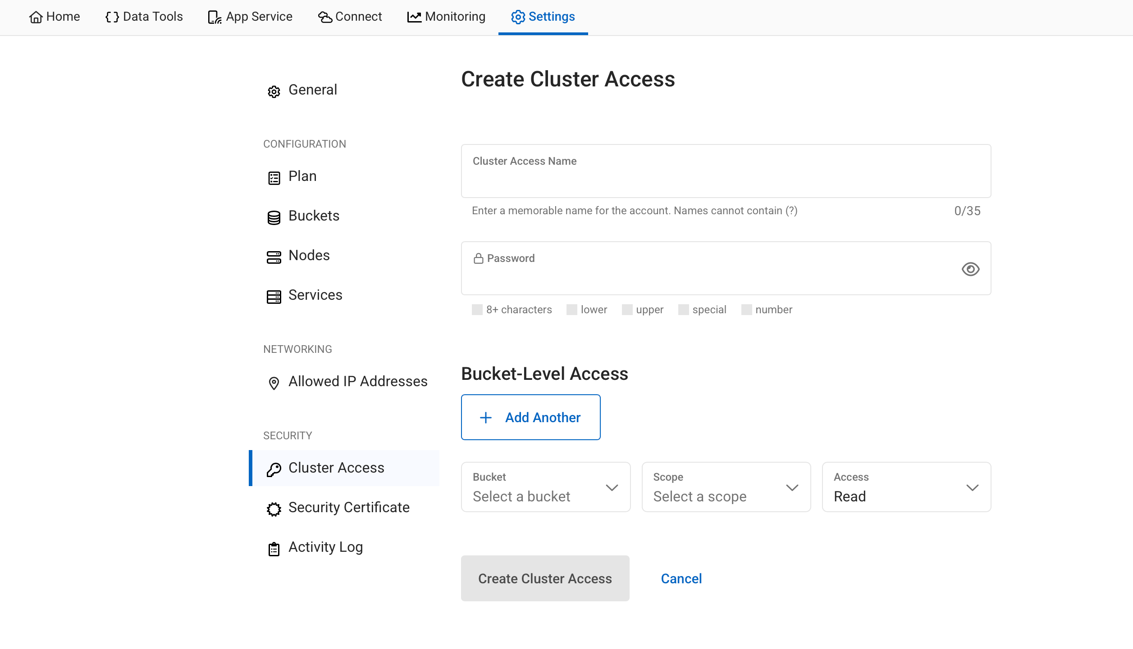Toggle password visibility eye icon
This screenshot has height=649, width=1133.
(x=970, y=269)
